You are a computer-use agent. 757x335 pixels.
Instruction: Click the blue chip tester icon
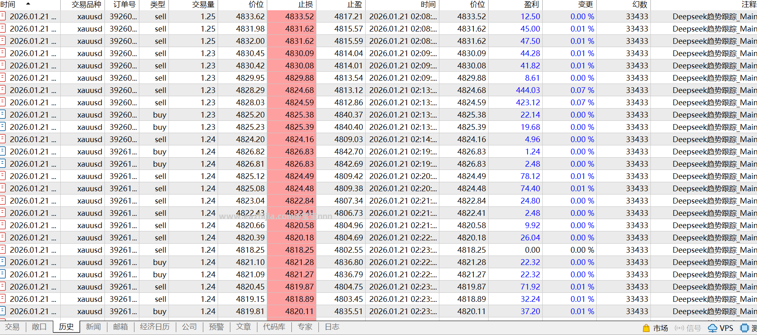pos(744,328)
